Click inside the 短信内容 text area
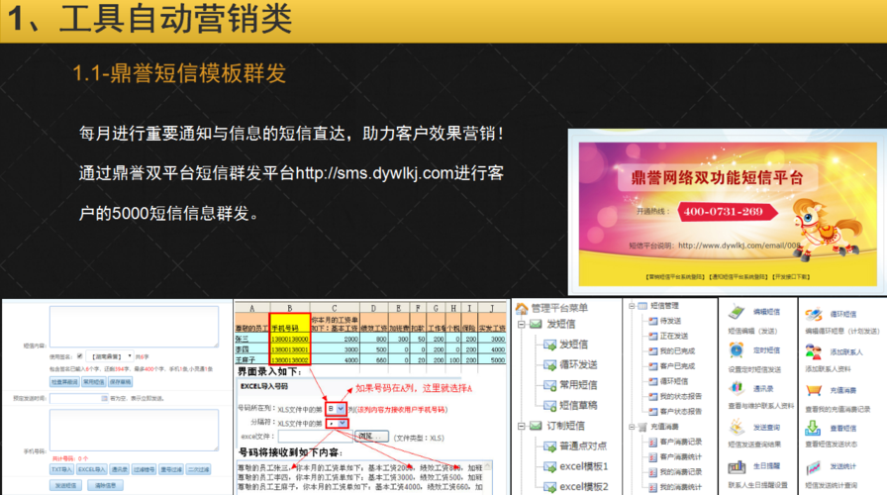 pos(134,327)
